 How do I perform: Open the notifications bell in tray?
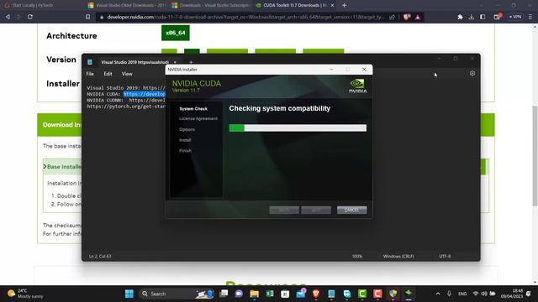pyautogui.click(x=529, y=294)
